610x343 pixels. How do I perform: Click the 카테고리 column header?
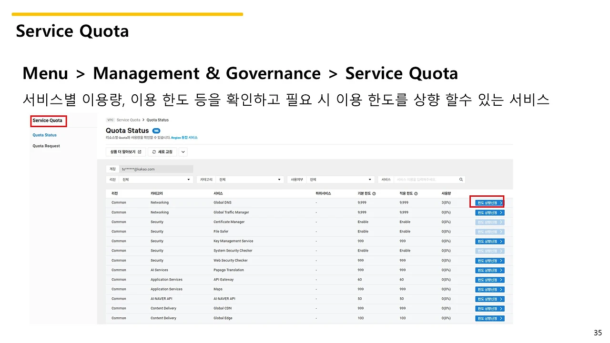click(157, 194)
